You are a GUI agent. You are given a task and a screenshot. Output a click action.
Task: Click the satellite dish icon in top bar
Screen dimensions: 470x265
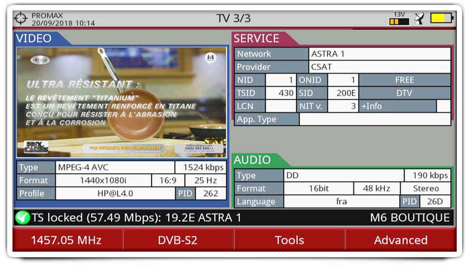pyautogui.click(x=420, y=18)
